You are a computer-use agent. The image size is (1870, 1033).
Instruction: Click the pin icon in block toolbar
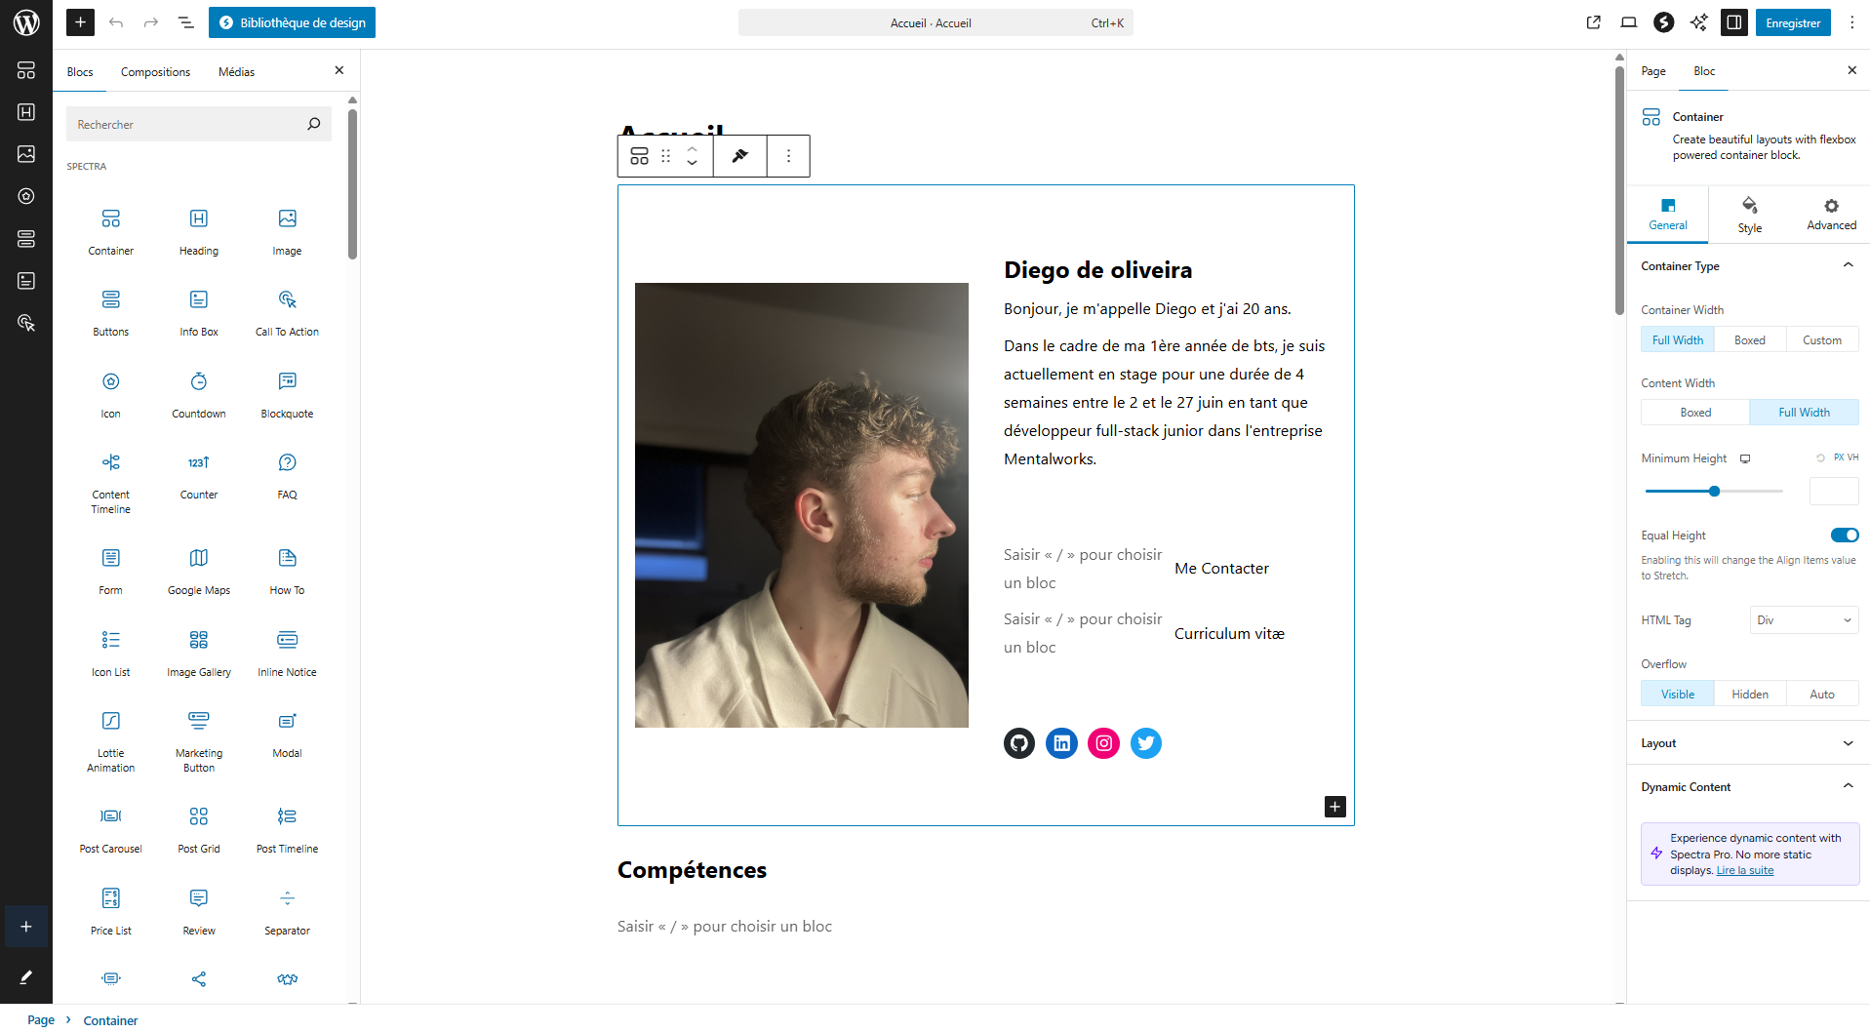740,156
